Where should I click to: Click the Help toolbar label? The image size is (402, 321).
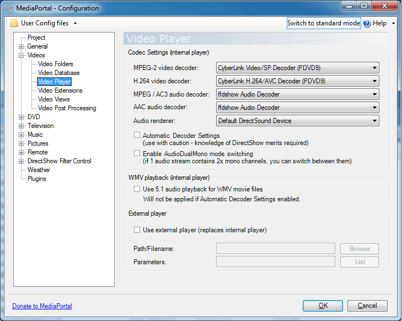[379, 23]
